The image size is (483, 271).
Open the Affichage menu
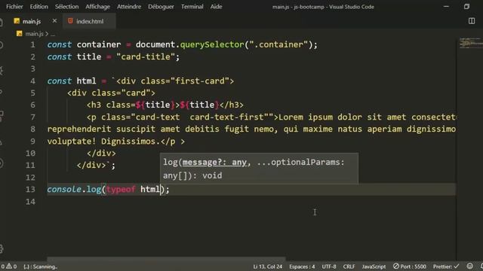[x=97, y=7]
